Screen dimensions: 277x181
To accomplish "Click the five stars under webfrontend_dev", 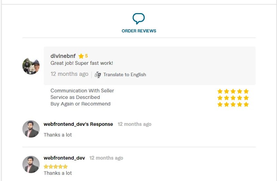I will (55, 167).
